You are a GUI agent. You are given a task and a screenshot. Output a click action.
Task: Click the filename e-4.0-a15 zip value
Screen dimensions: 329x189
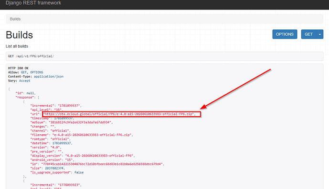click(x=92, y=135)
